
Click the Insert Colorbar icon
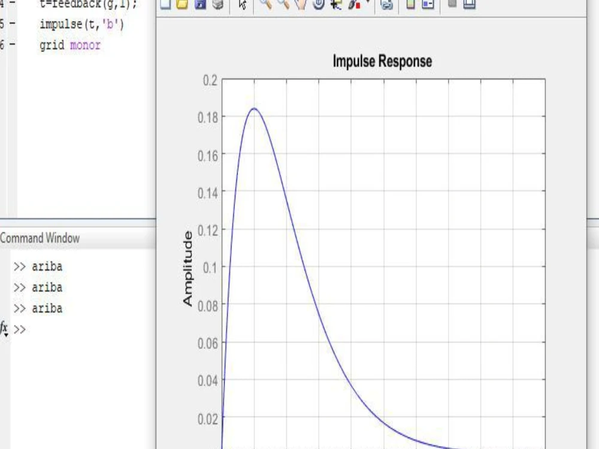(x=411, y=4)
